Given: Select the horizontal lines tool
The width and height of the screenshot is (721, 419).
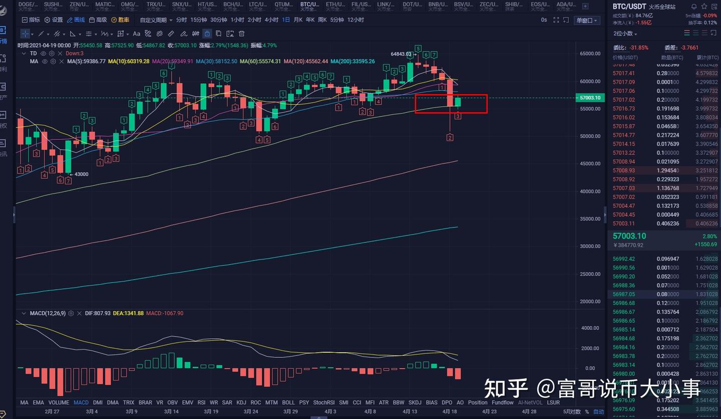Looking at the screenshot, I should pos(89,34).
